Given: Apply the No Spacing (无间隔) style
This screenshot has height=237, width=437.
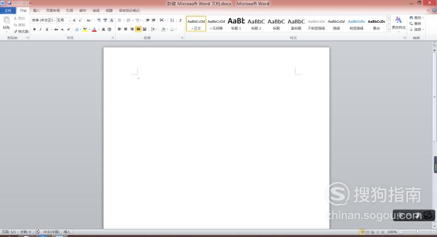Looking at the screenshot, I should pos(216,24).
